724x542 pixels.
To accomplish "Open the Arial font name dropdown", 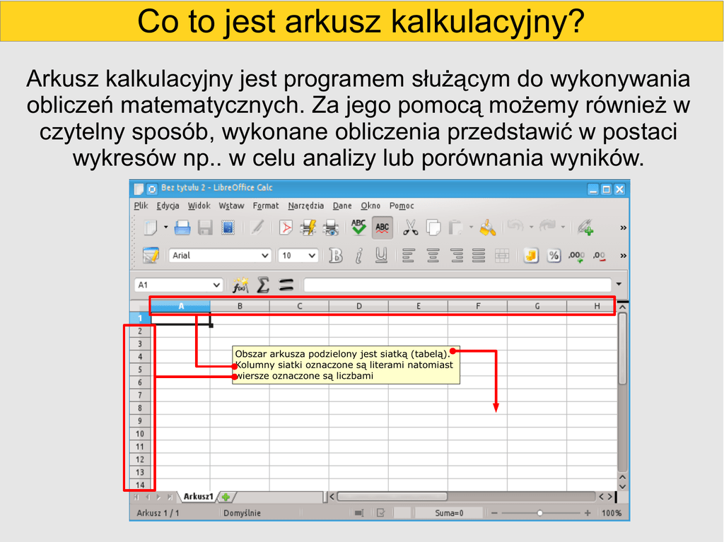I will (x=265, y=256).
